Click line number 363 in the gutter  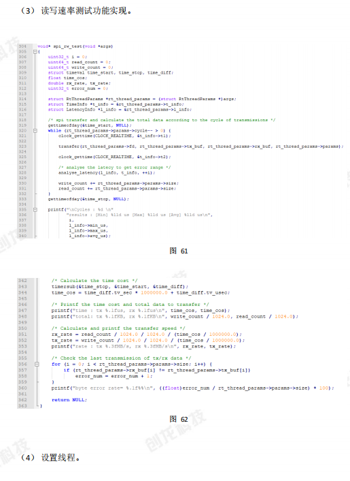pyautogui.click(x=22, y=405)
